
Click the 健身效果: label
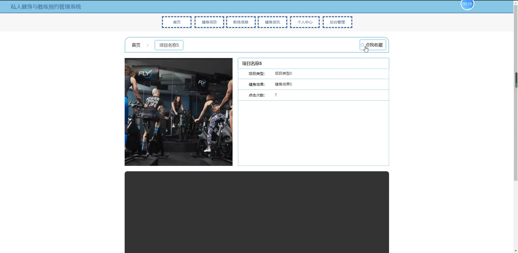coord(257,84)
